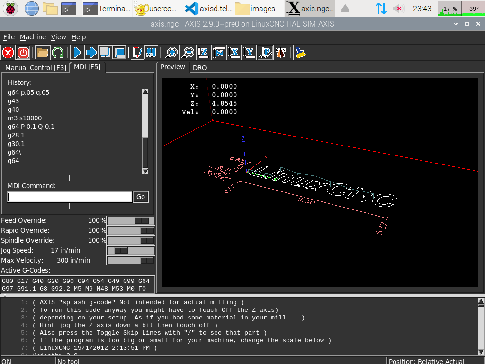Adjust the Rapid Override slider

(x=131, y=231)
